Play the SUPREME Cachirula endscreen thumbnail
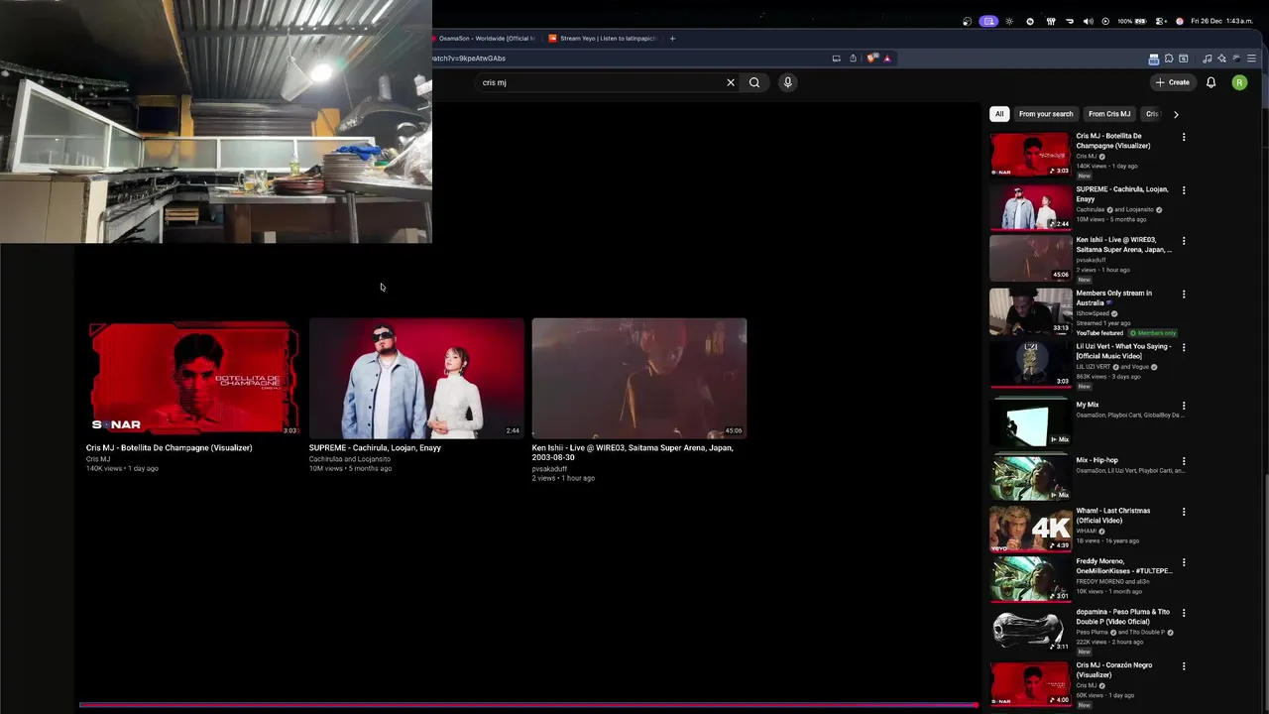Viewport: 1269px width, 714px height. pos(416,378)
